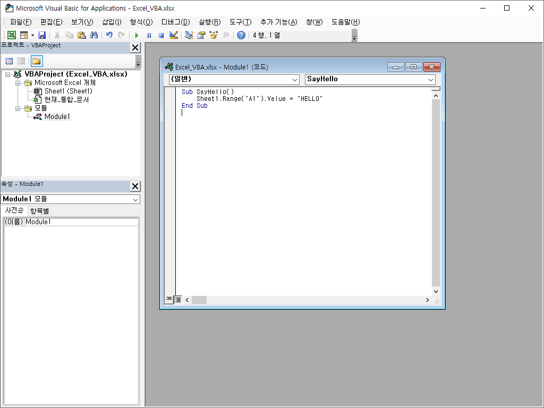Click the code window scroll down arrow
This screenshot has height=408, width=544.
tap(436, 292)
